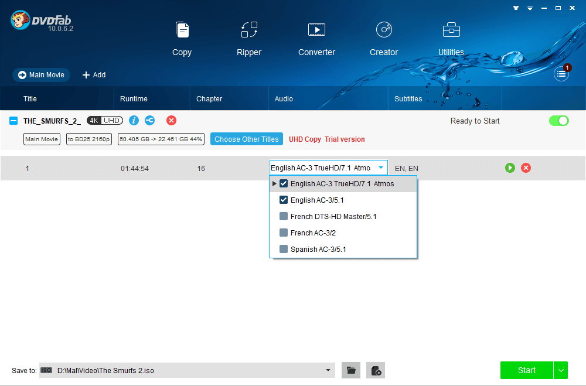Enable French AC-3/2 audio track
Screen dimensions: 586x386
(x=284, y=233)
